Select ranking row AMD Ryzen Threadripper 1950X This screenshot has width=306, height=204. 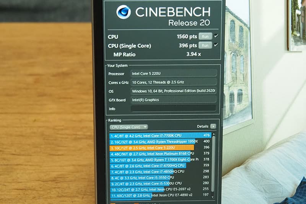tap(160, 142)
